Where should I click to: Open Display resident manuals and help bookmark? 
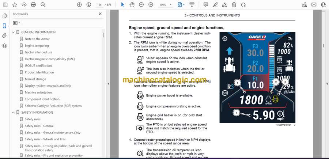tap(48, 86)
